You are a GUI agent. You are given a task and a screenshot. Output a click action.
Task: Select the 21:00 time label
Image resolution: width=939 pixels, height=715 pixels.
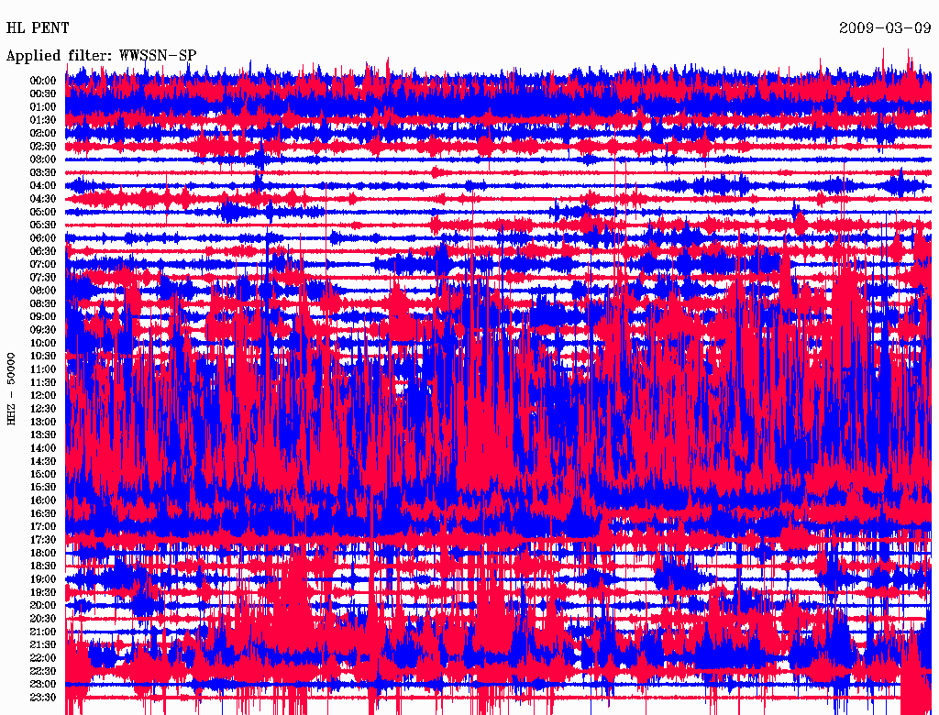click(43, 632)
